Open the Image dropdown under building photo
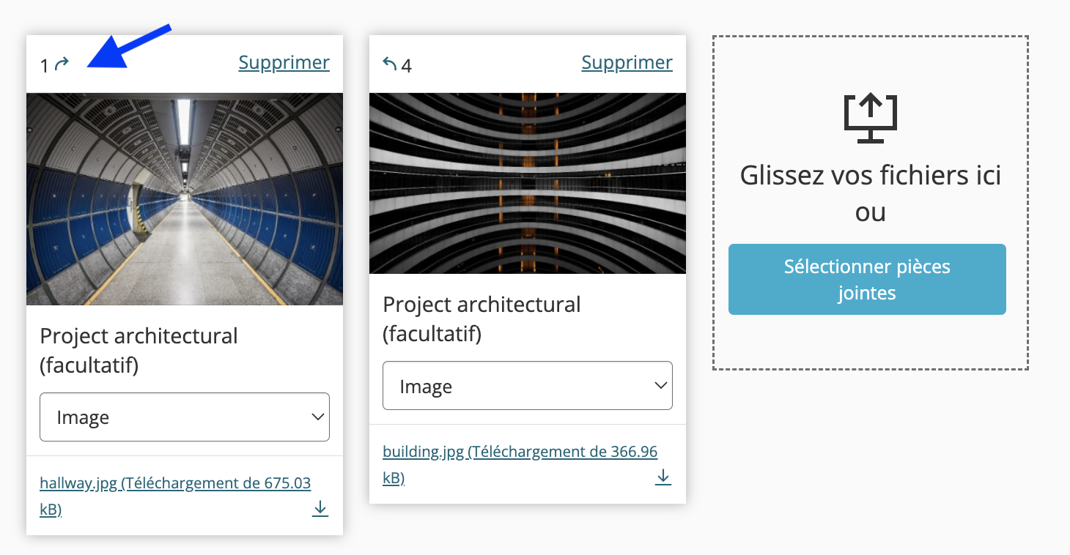 pyautogui.click(x=528, y=386)
